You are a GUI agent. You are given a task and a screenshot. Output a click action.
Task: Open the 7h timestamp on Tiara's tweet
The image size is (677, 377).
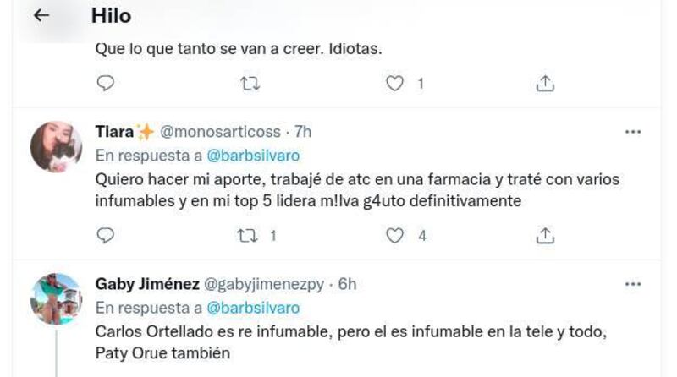302,133
